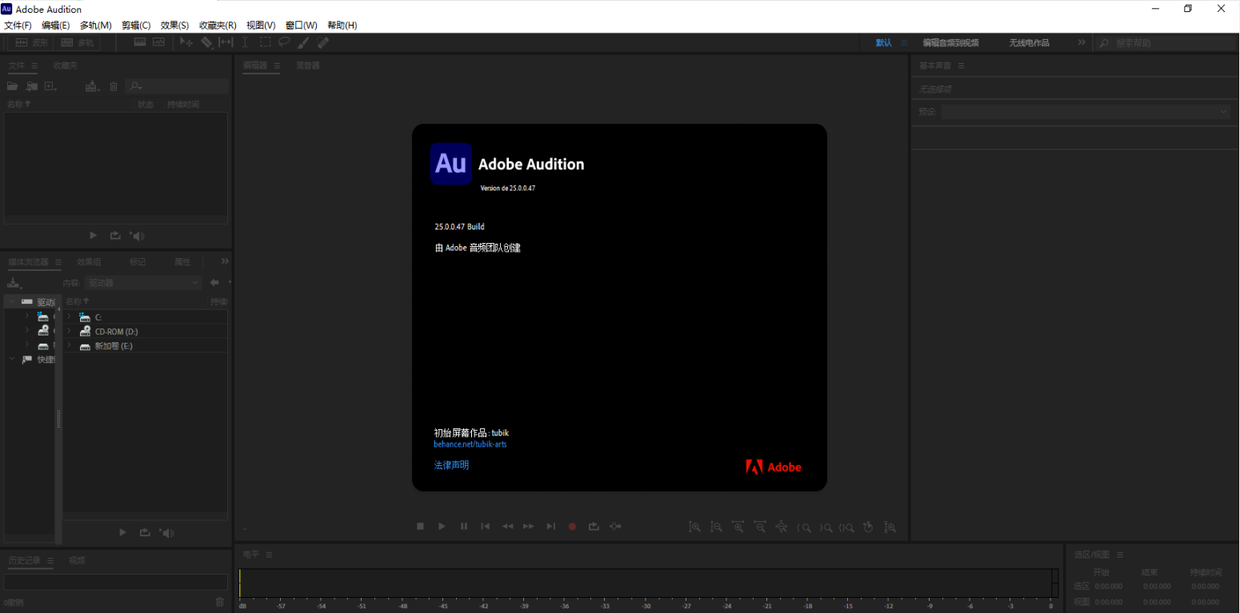Select the Lasso Selection tool
The image size is (1240, 613).
284,42
